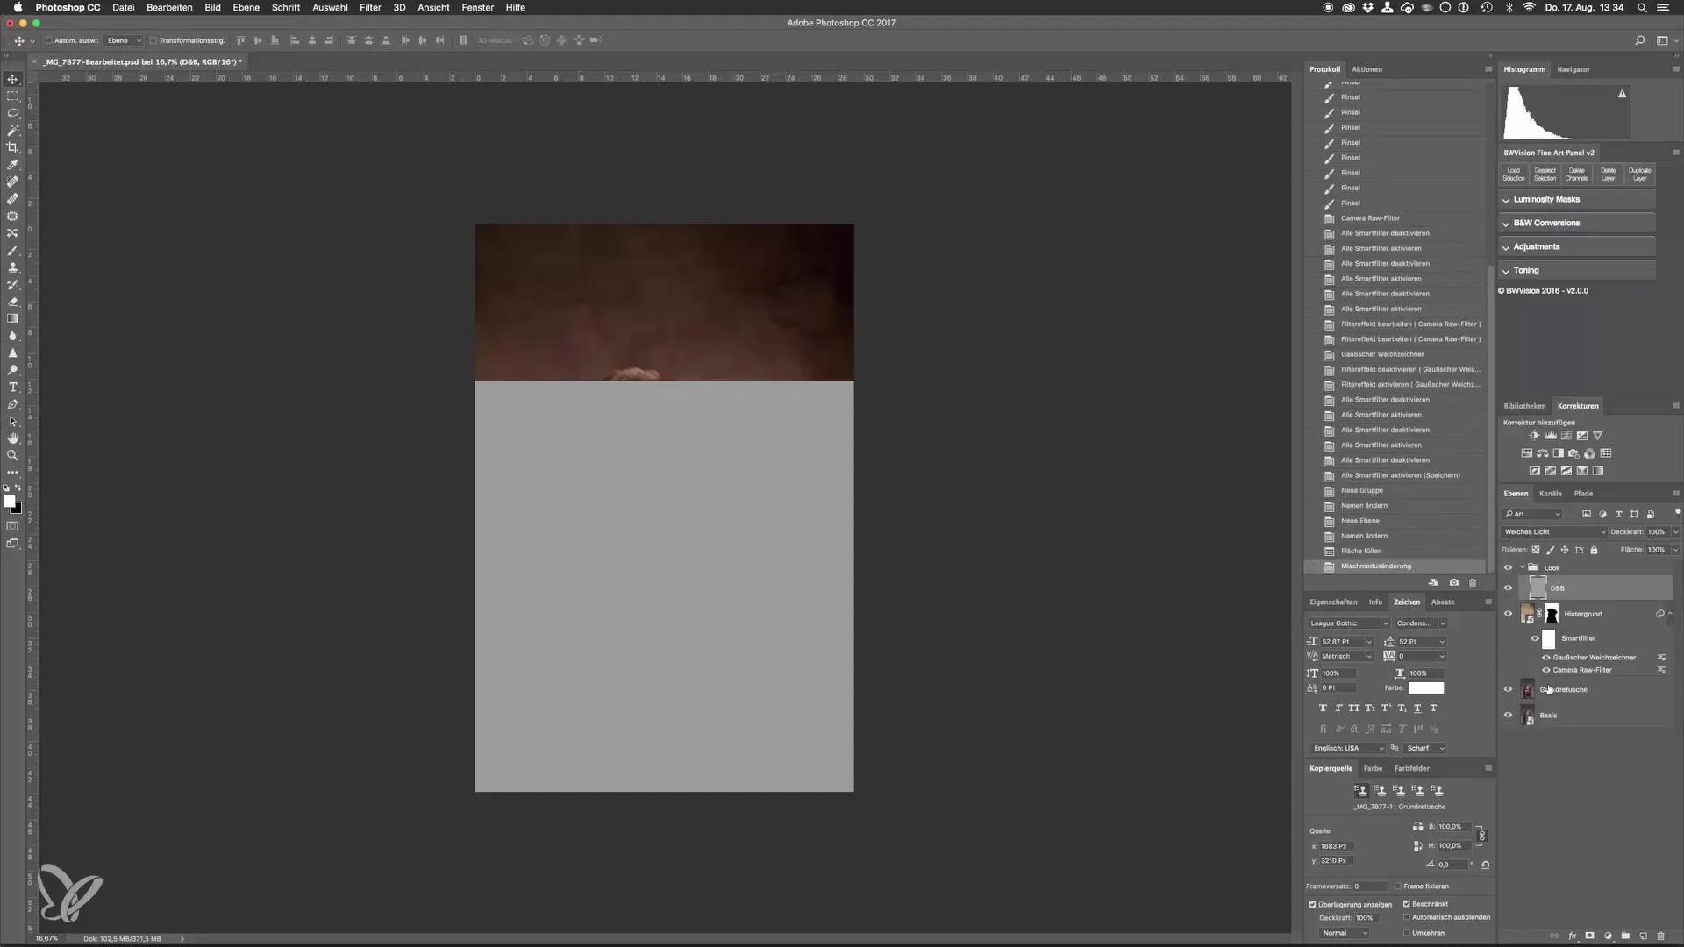Enable Frame fixieren checkbox

click(x=1398, y=886)
